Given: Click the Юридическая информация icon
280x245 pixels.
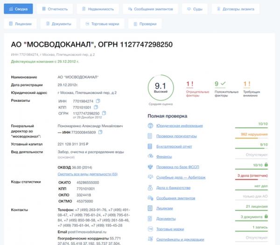Looking at the screenshot, I should (x=150, y=126).
